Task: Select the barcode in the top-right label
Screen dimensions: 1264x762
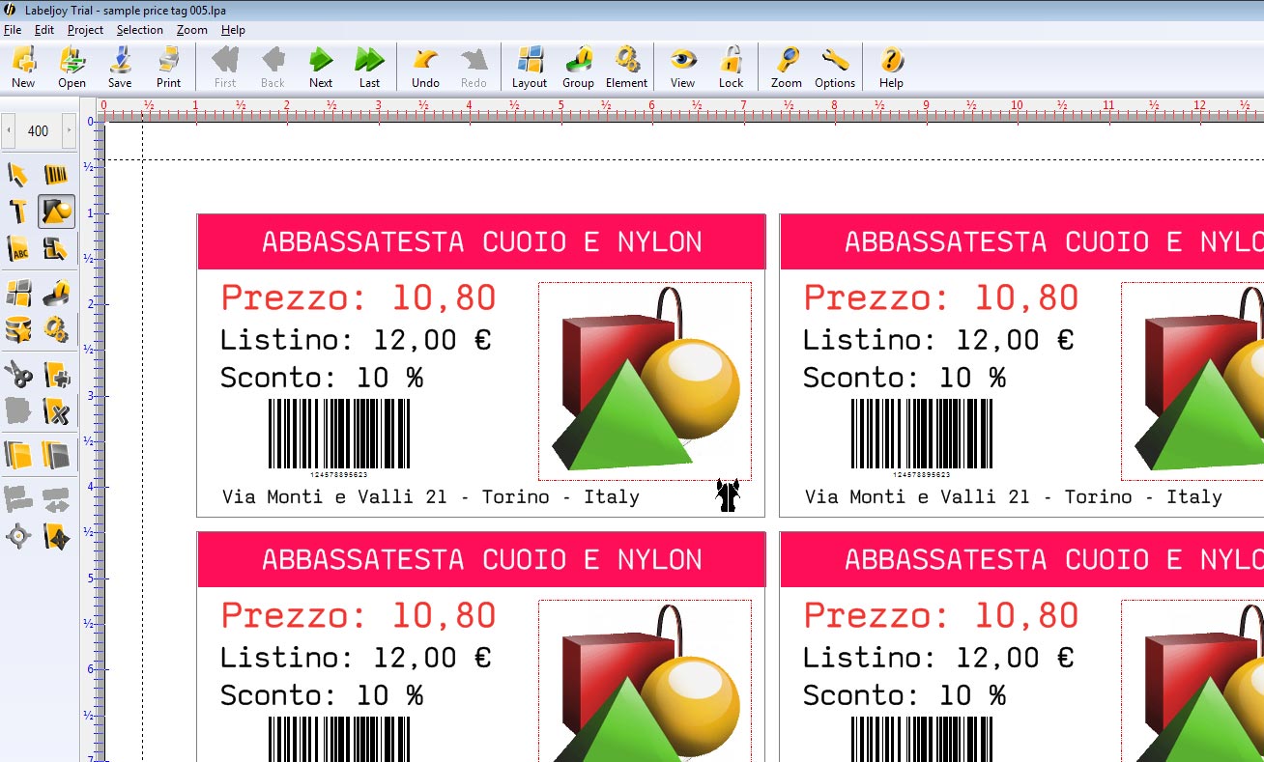Action: (x=921, y=437)
